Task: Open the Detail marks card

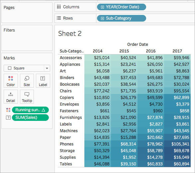Action: pos(11,97)
